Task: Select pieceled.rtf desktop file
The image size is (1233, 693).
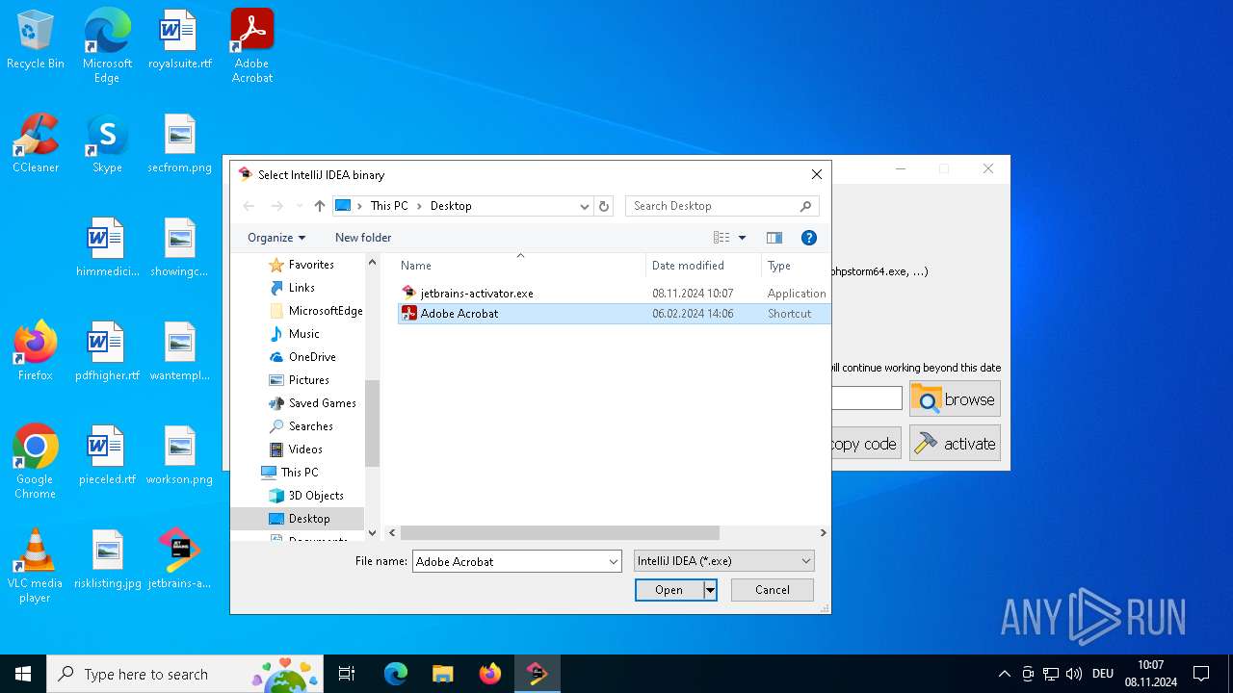Action: [x=107, y=456]
